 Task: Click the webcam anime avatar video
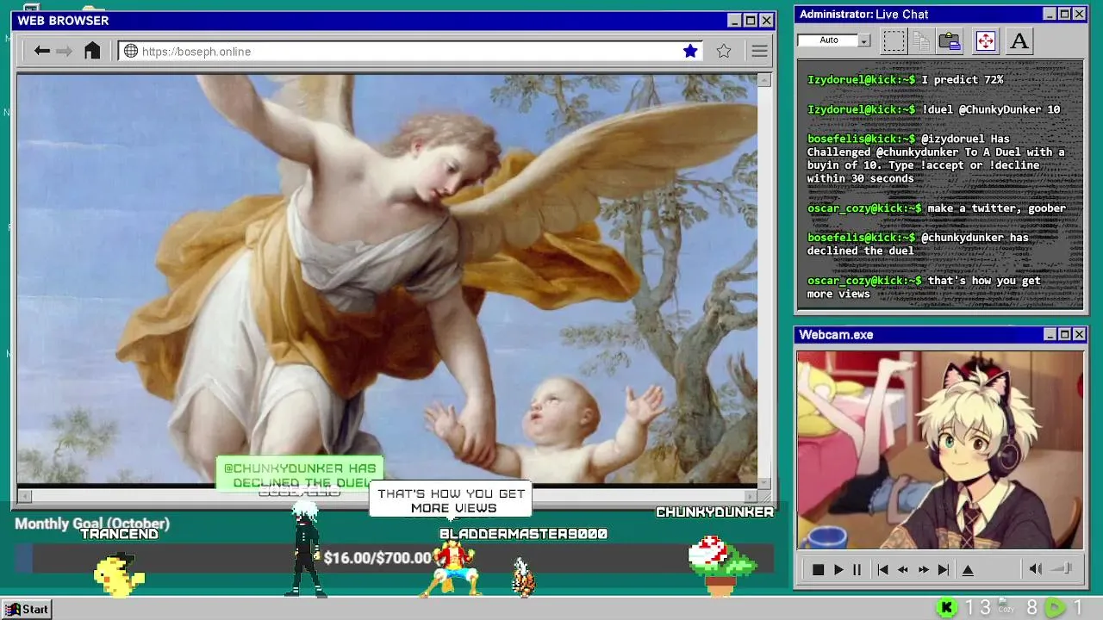[940, 449]
